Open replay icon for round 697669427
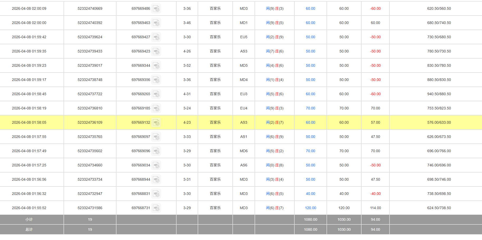 click(156, 37)
